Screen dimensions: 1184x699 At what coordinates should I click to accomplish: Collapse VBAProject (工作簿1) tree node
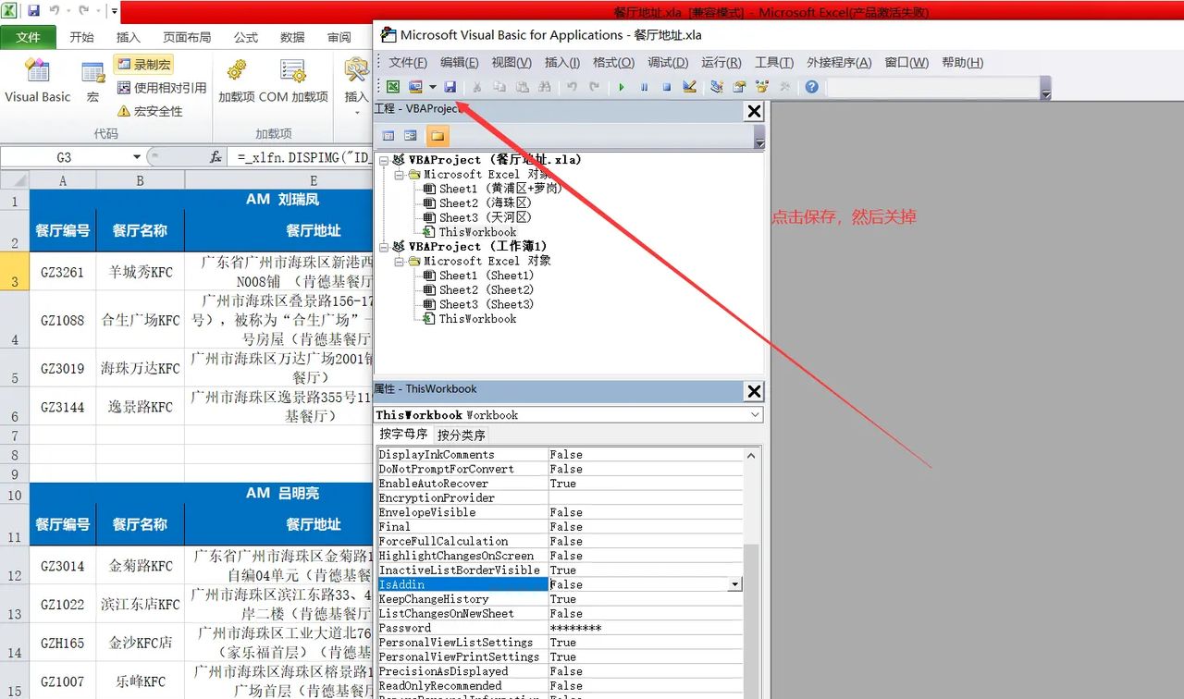(384, 247)
